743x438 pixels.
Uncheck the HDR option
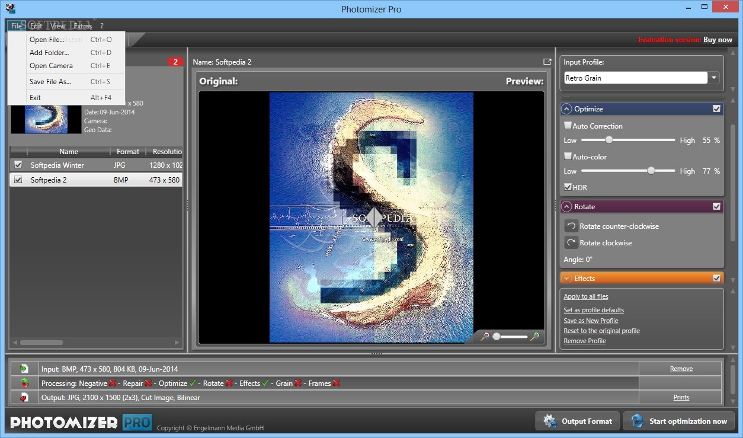coord(568,187)
